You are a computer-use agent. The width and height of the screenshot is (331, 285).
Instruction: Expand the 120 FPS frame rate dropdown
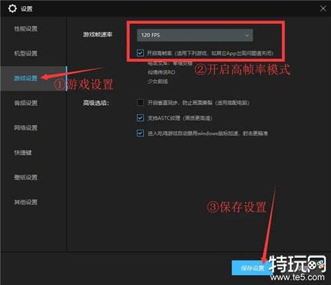(195, 35)
